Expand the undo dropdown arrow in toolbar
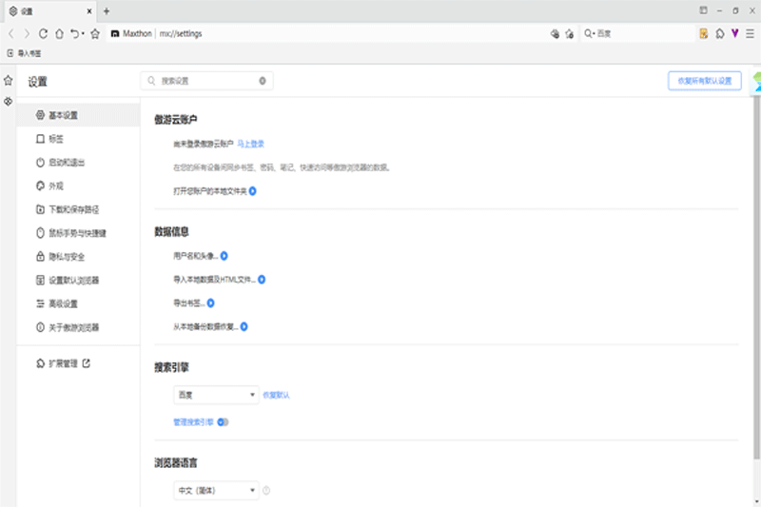This screenshot has width=761, height=507. pyautogui.click(x=83, y=34)
